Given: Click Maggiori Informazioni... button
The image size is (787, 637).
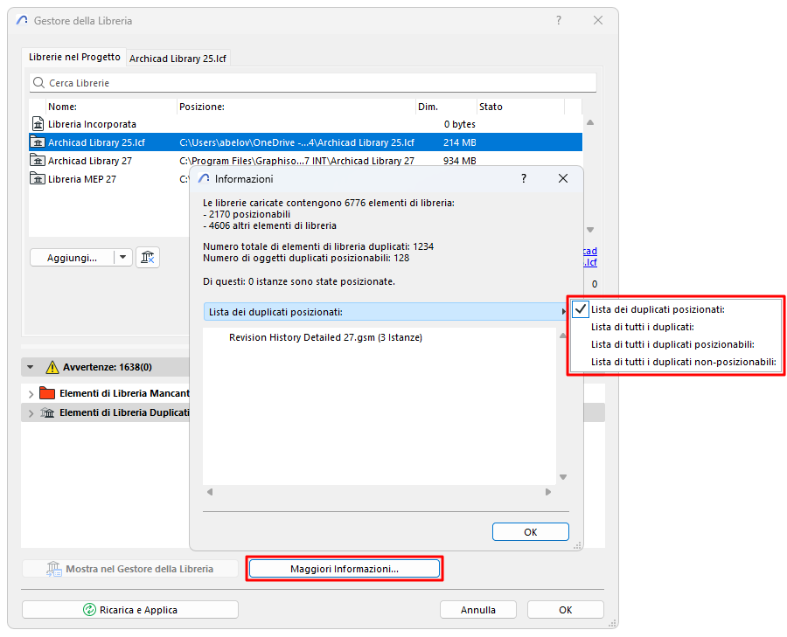Looking at the screenshot, I should [345, 569].
